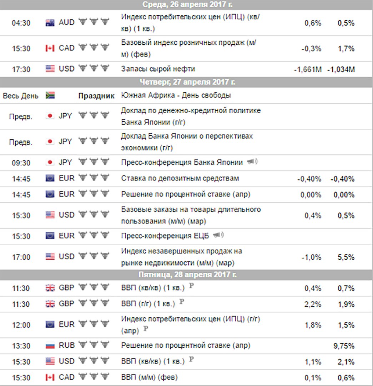Click the Canadian flag next to Базовый индекс розничных продаж

pyautogui.click(x=50, y=48)
